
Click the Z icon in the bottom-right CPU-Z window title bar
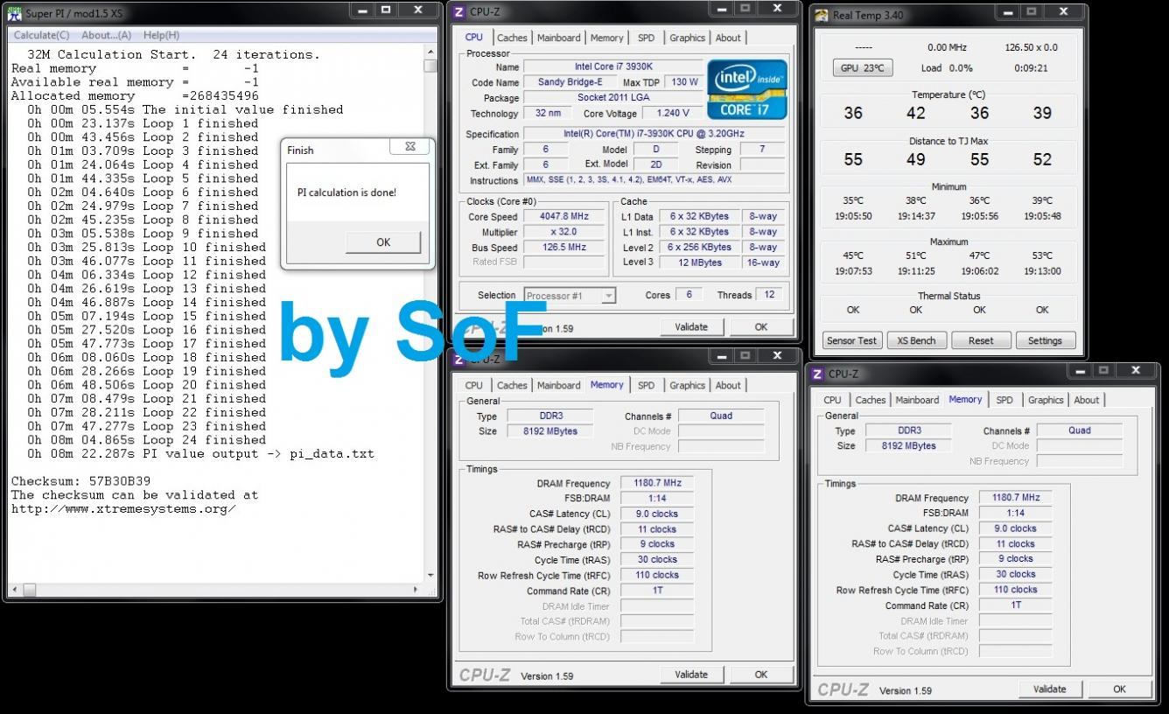[817, 374]
